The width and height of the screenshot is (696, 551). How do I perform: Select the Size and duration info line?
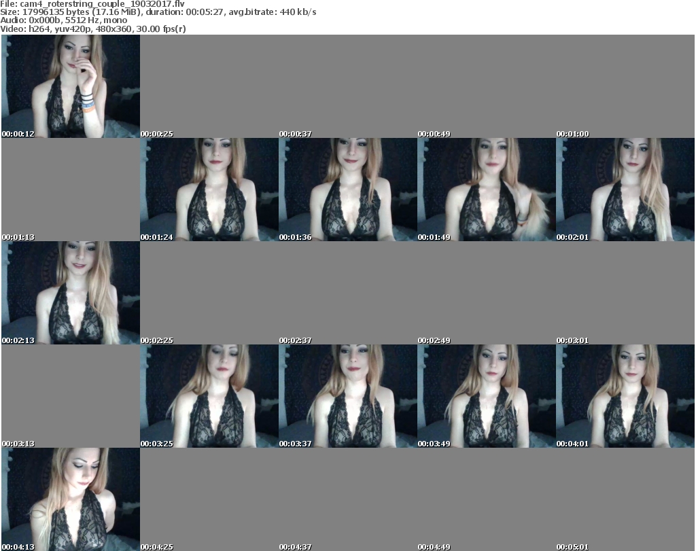point(158,12)
